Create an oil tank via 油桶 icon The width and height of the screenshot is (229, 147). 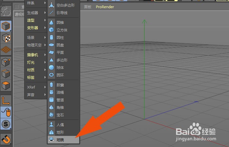51,92
